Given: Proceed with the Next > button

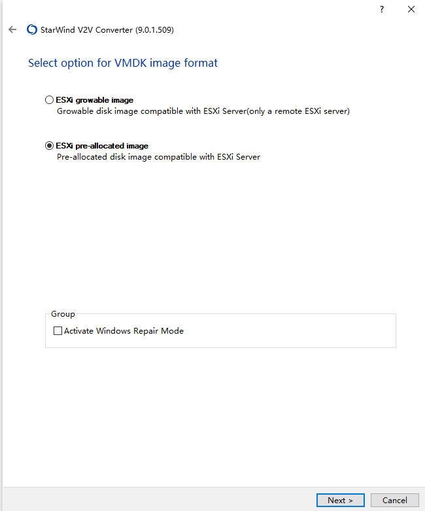Looking at the screenshot, I should coord(340,500).
